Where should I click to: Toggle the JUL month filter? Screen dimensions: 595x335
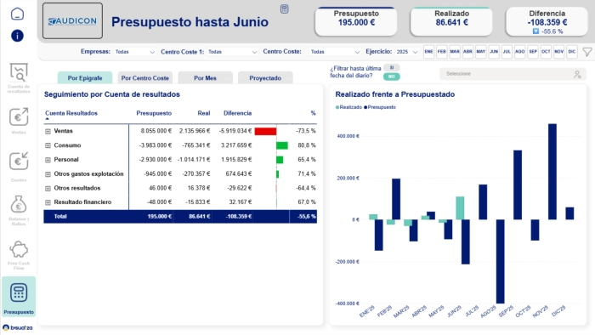point(507,52)
